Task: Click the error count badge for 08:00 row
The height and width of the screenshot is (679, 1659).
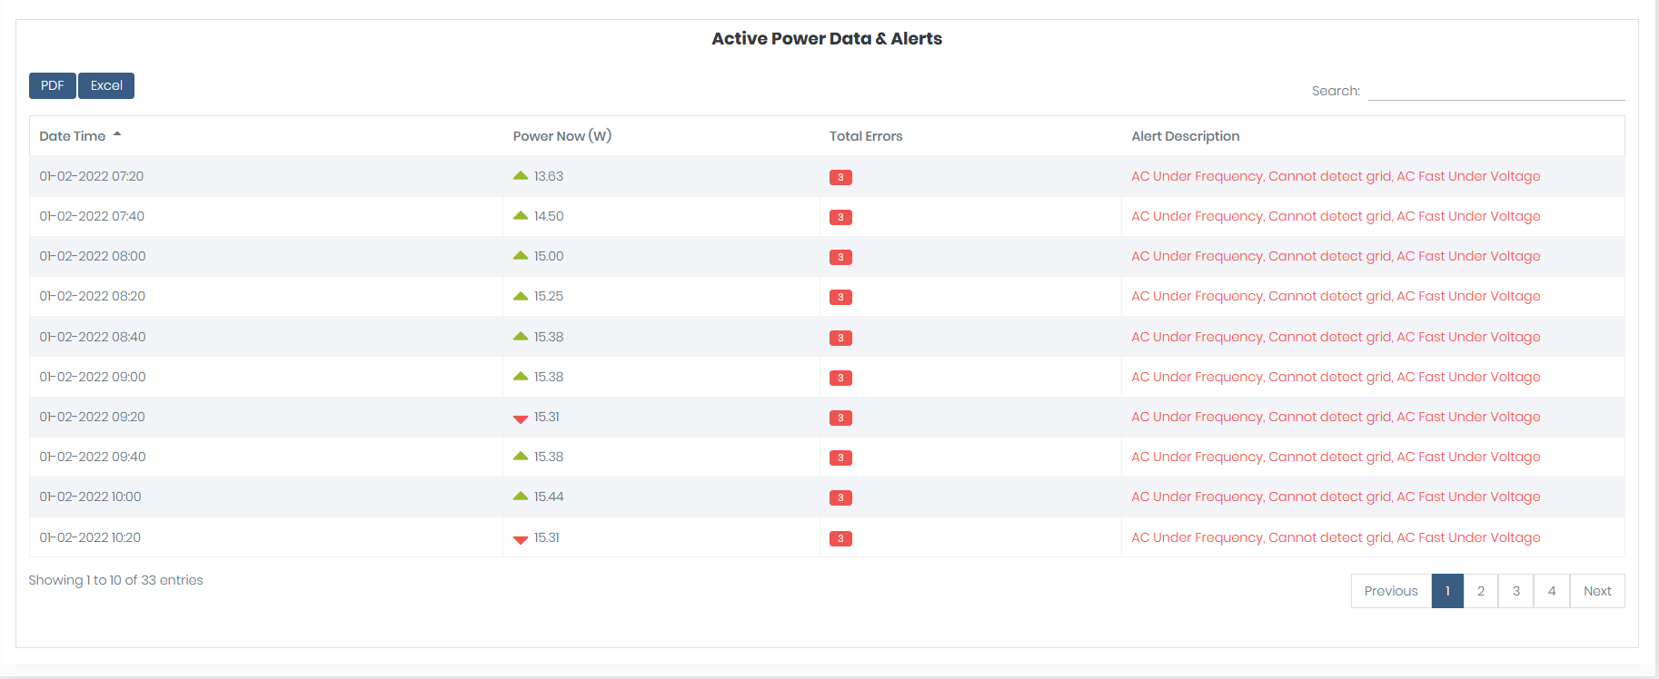Action: pos(840,257)
